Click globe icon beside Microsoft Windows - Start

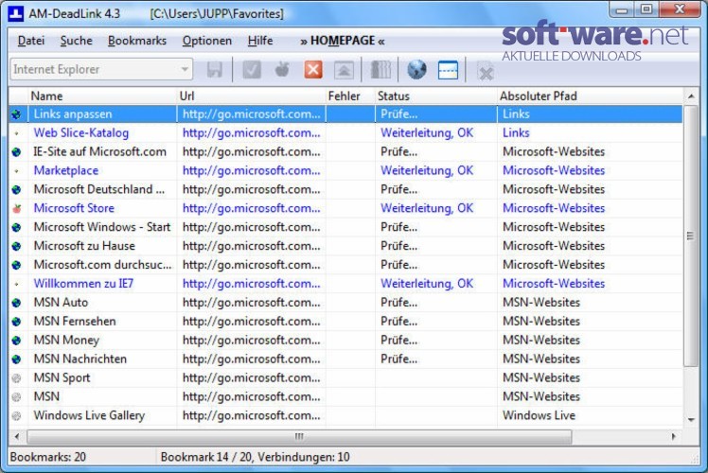[x=17, y=227]
